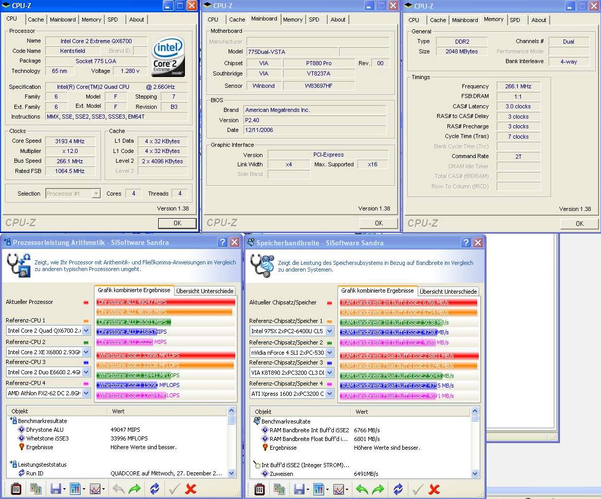Click the Wert column header in Speicherbandbreite

(x=411, y=412)
